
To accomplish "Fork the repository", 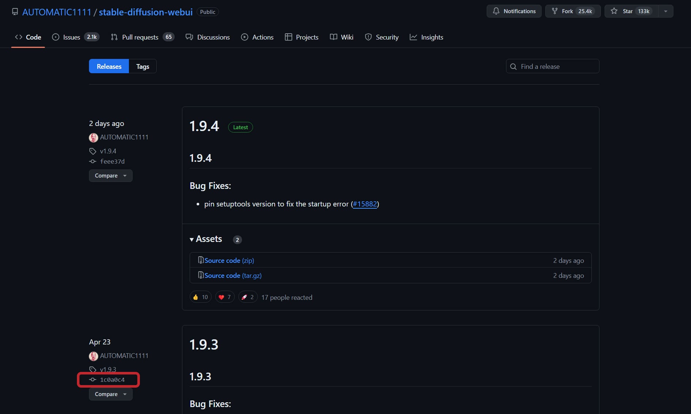I will pos(573,11).
